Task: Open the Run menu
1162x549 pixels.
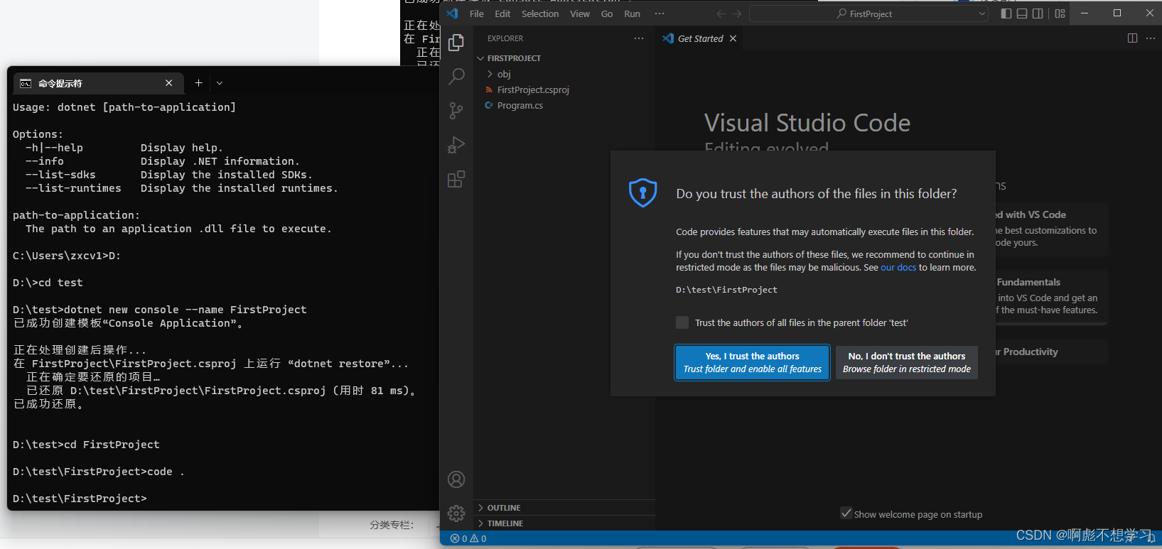Action: click(x=632, y=13)
